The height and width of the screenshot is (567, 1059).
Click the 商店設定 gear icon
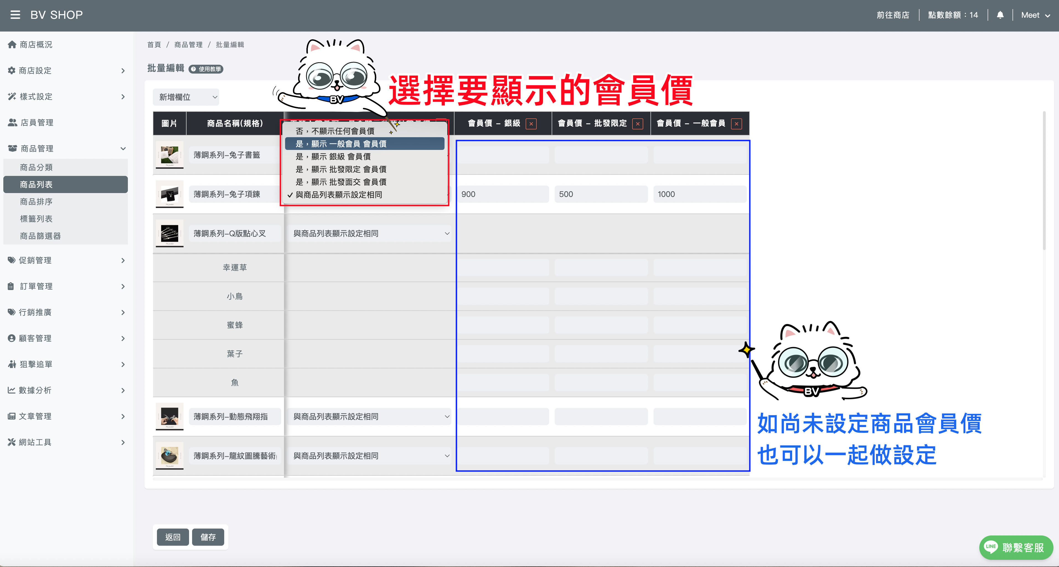click(12, 70)
